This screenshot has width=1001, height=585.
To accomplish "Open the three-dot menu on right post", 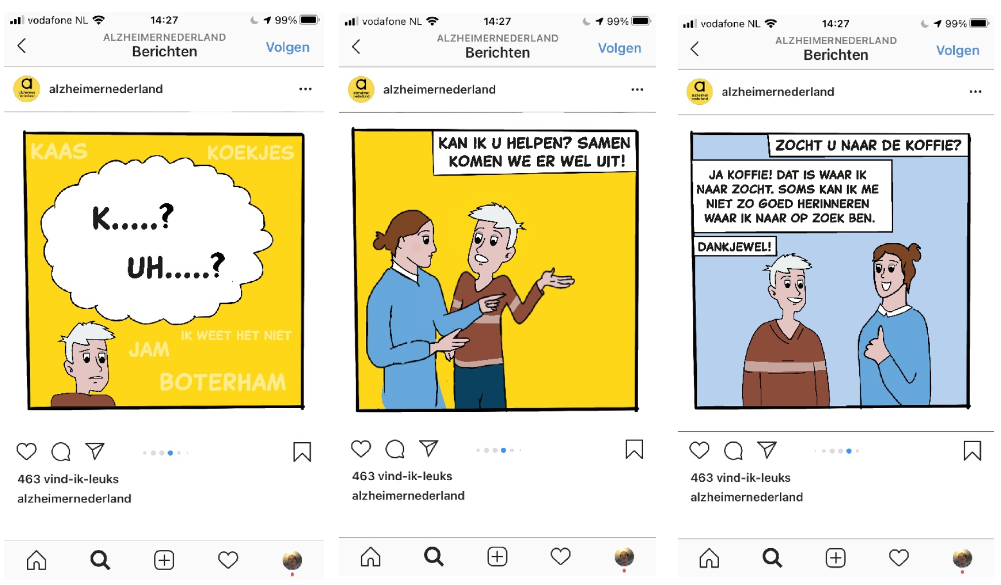I will 975,92.
